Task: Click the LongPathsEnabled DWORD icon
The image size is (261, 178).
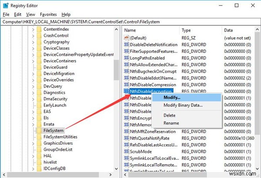Action: (126, 58)
